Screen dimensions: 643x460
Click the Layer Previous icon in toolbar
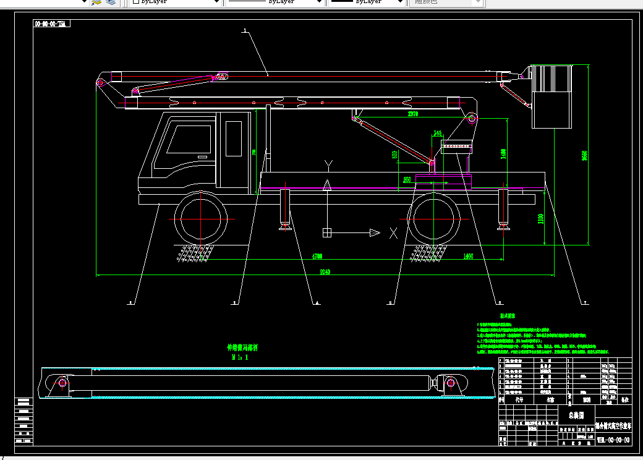pyautogui.click(x=96, y=2)
